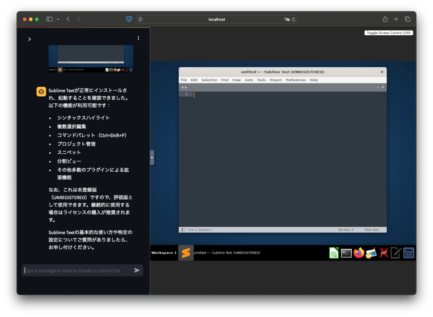Add new tab with Sublime plus icon
Screen dimensions: 433x317
point(378,88)
